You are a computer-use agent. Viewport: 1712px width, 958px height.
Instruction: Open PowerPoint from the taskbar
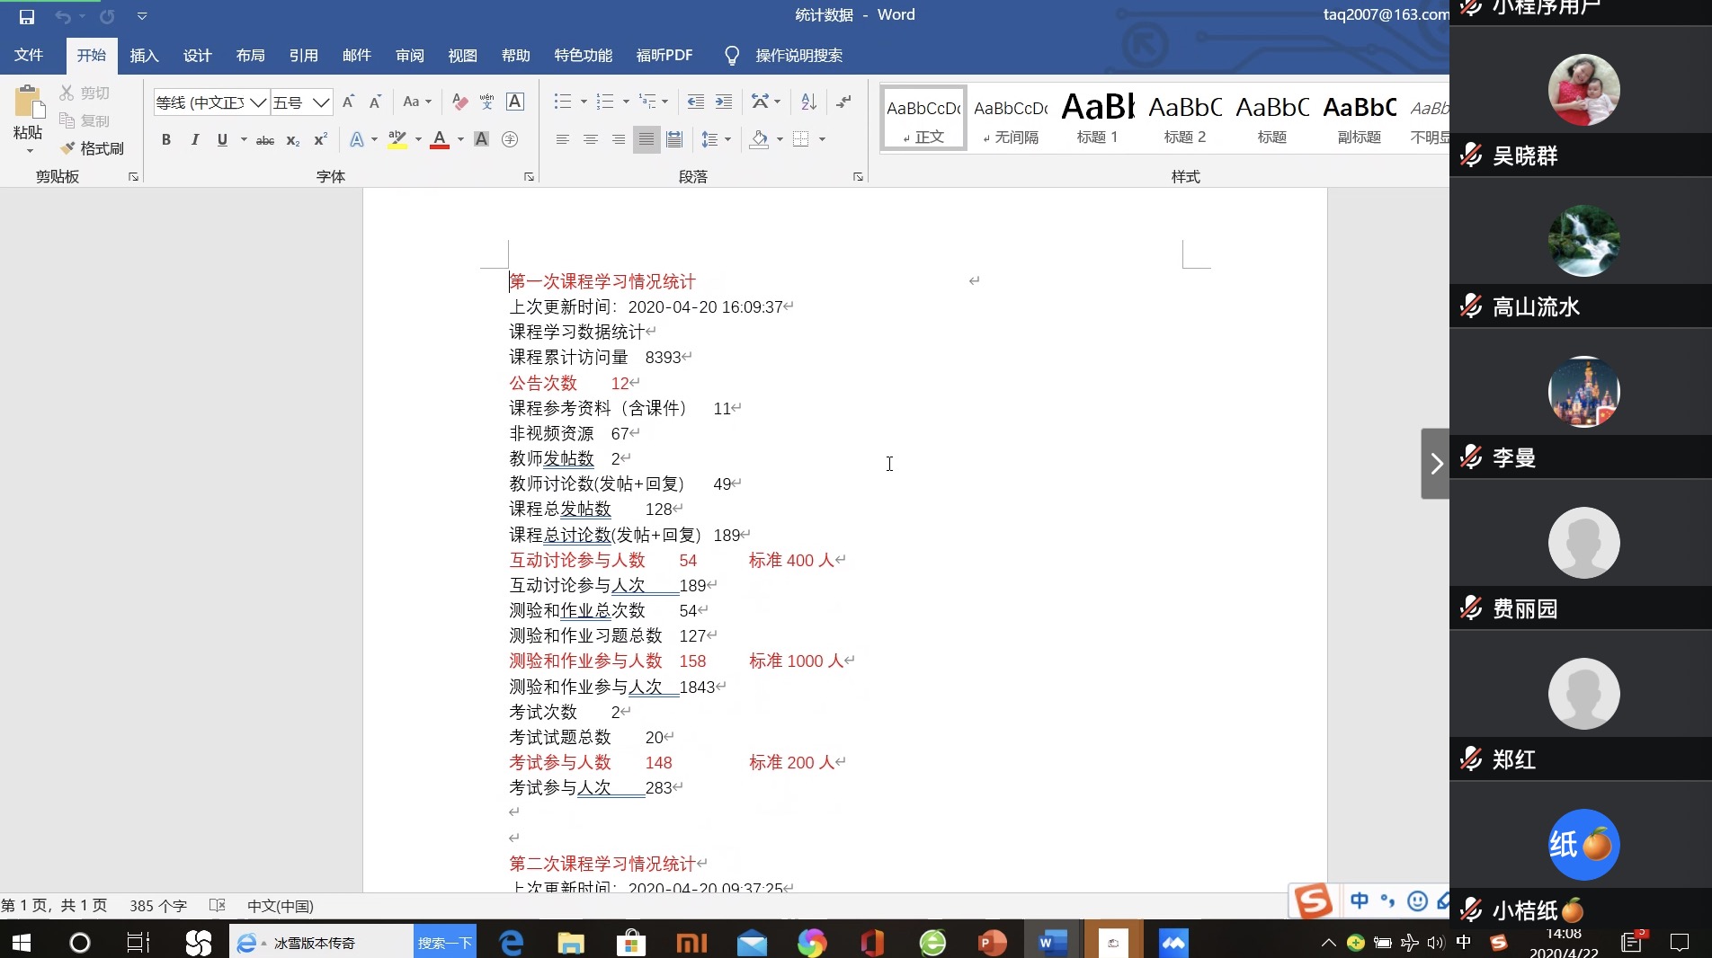point(992,942)
